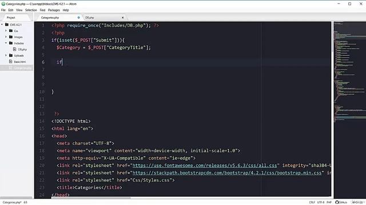
Task: Select the highlighted Categories.php tree row
Action: pyautogui.click(x=17, y=68)
